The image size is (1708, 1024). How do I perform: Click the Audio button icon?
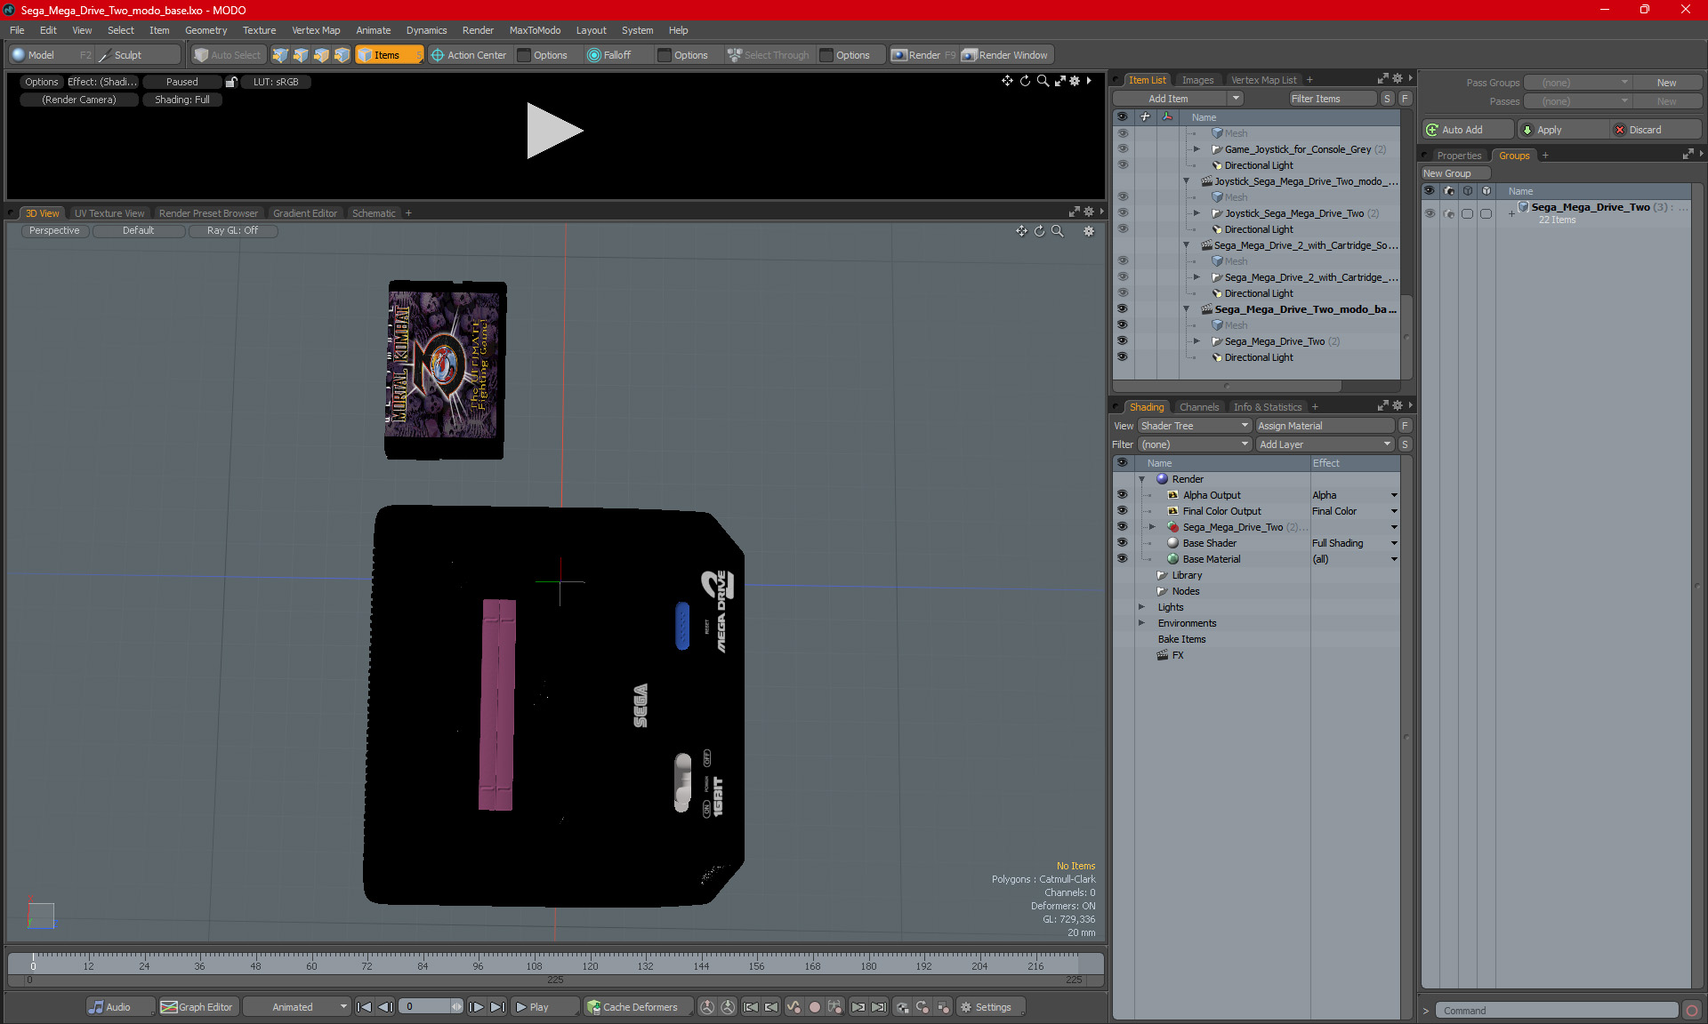[x=96, y=1007]
